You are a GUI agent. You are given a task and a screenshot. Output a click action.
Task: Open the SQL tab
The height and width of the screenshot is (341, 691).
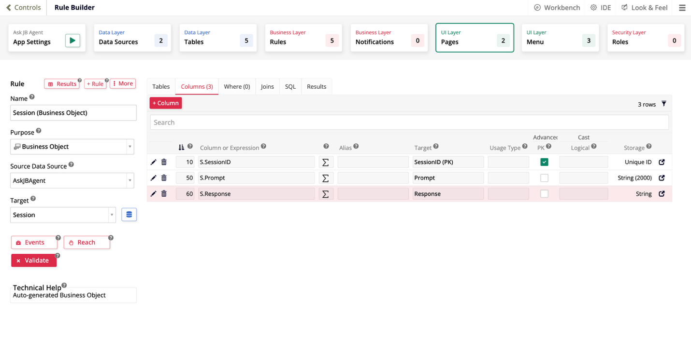tap(290, 87)
